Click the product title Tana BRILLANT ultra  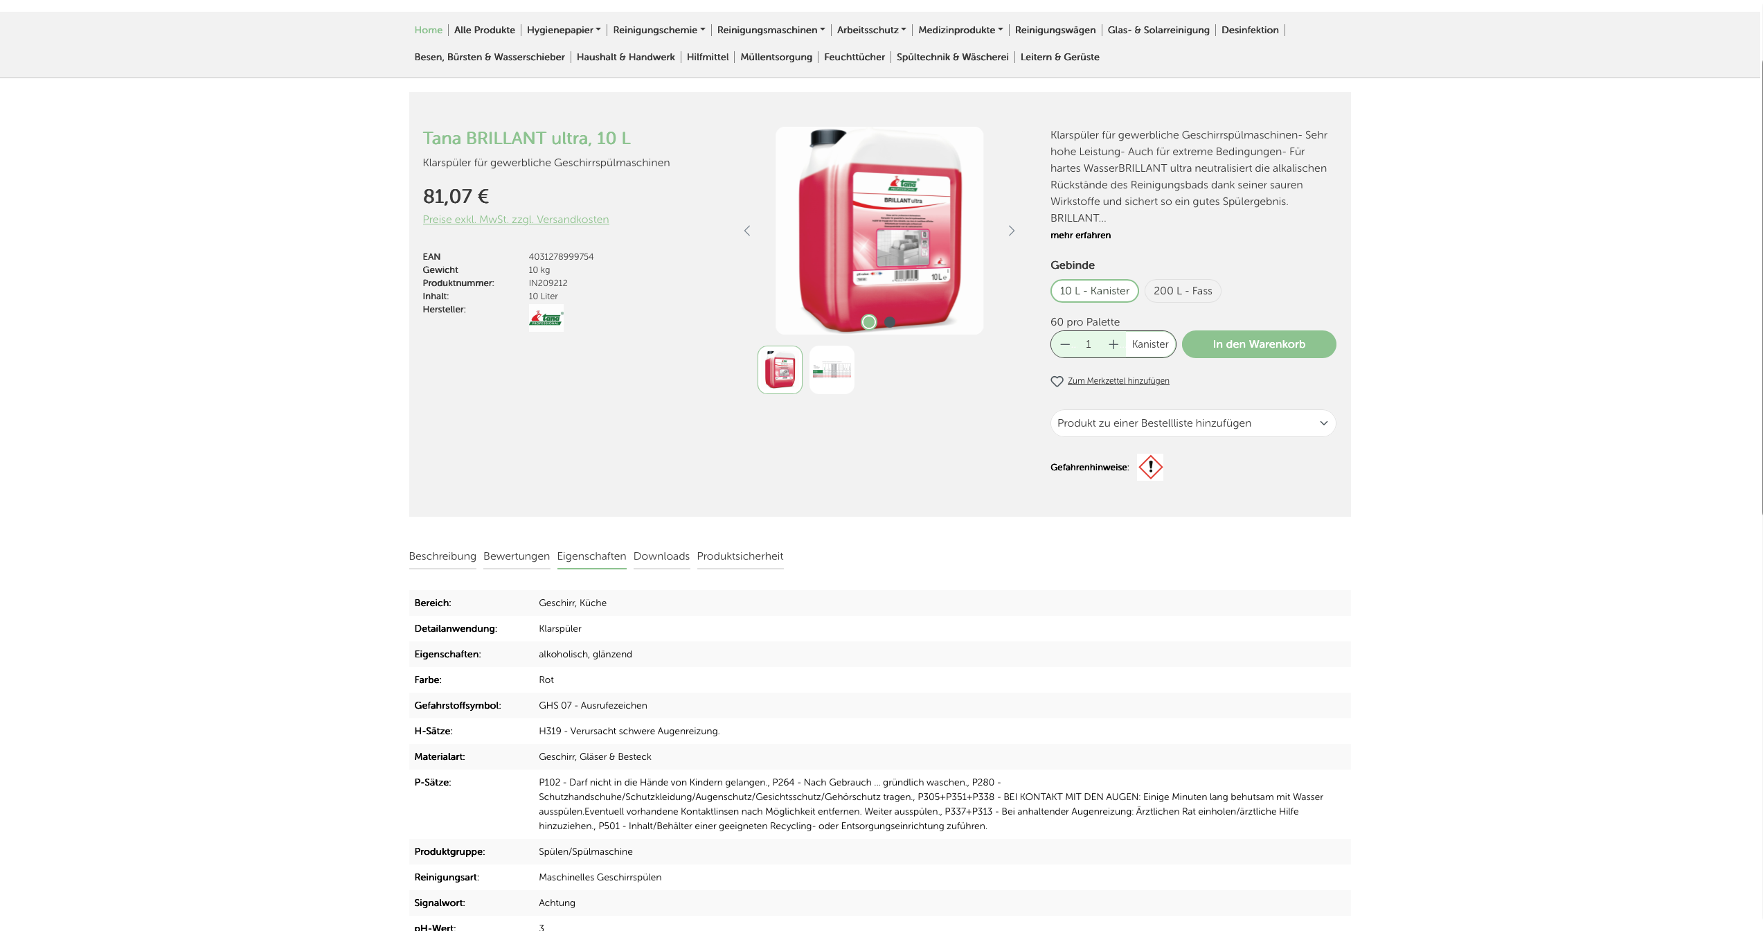(x=526, y=139)
